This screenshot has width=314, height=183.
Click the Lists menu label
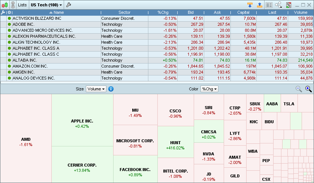(x=22, y=5)
